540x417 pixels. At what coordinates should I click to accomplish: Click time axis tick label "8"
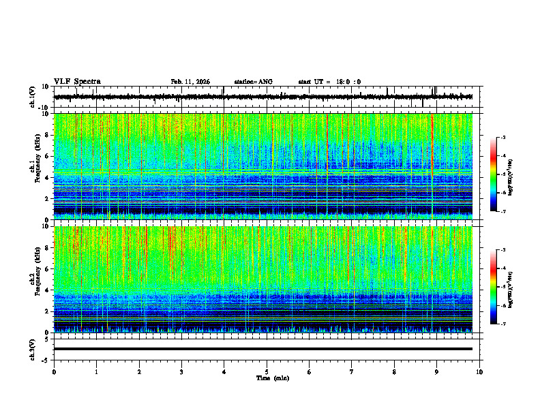394,372
